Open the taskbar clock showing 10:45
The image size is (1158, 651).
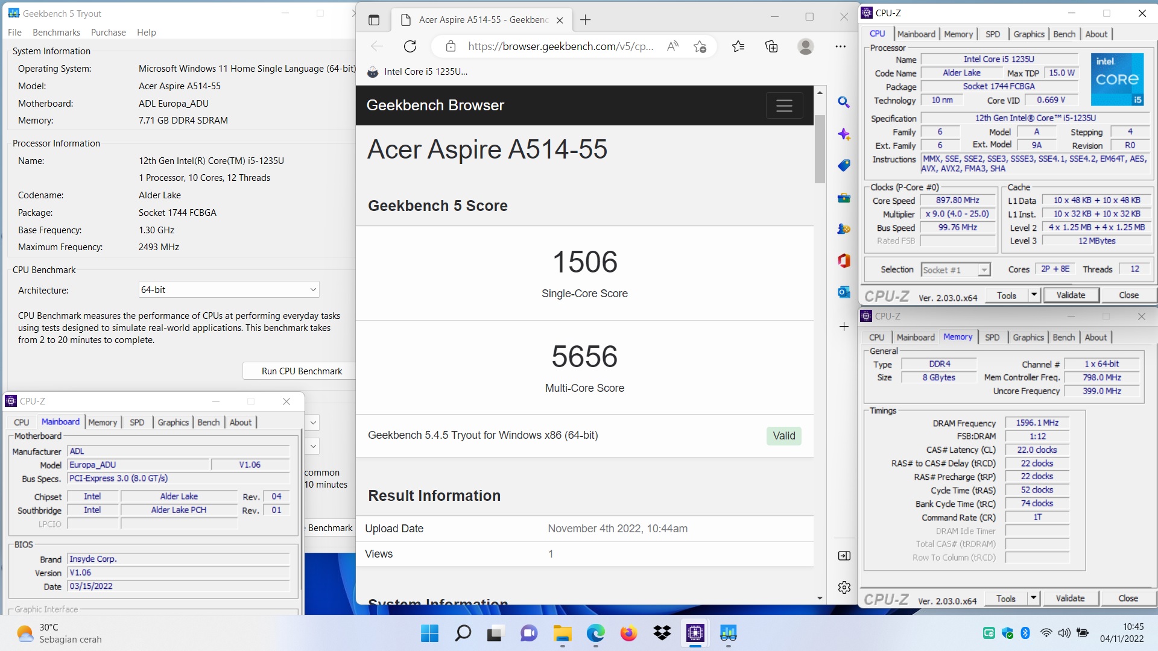(1121, 633)
